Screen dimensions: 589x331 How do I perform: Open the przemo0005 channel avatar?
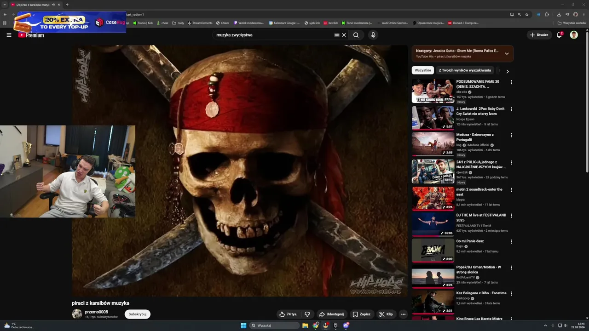pyautogui.click(x=77, y=314)
